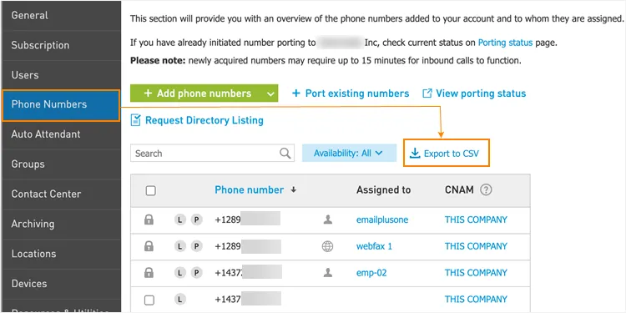Sort by Phone number column
The height and width of the screenshot is (313, 626).
coord(249,190)
